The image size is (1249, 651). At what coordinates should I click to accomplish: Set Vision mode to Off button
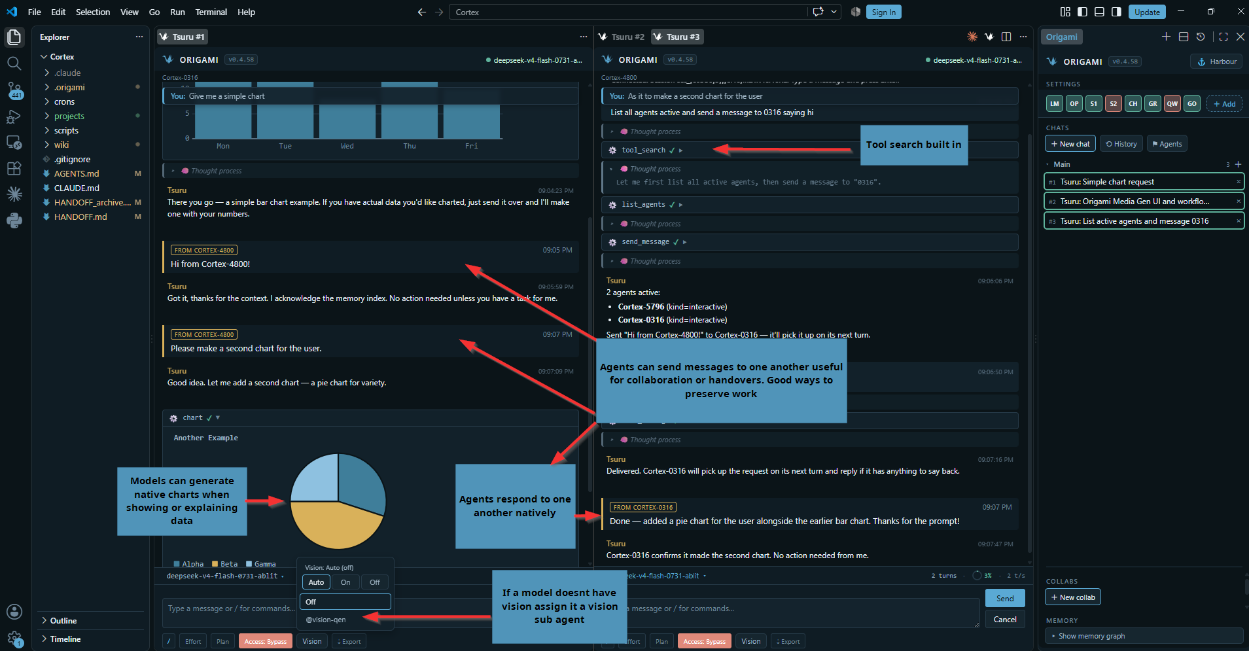pos(375,582)
